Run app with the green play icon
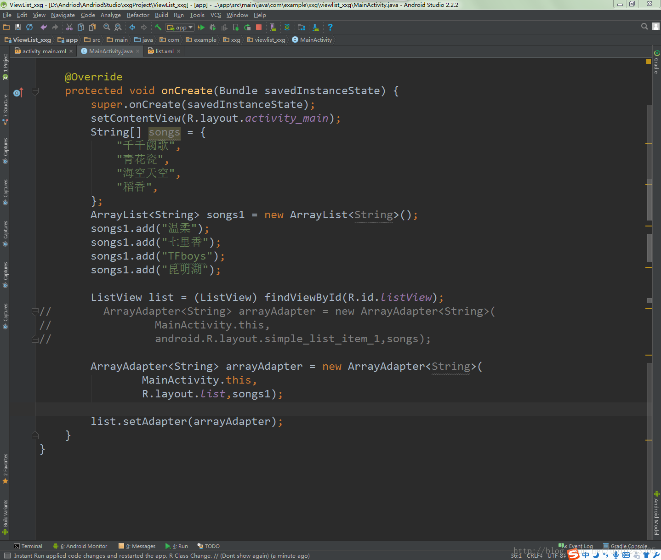 (201, 27)
